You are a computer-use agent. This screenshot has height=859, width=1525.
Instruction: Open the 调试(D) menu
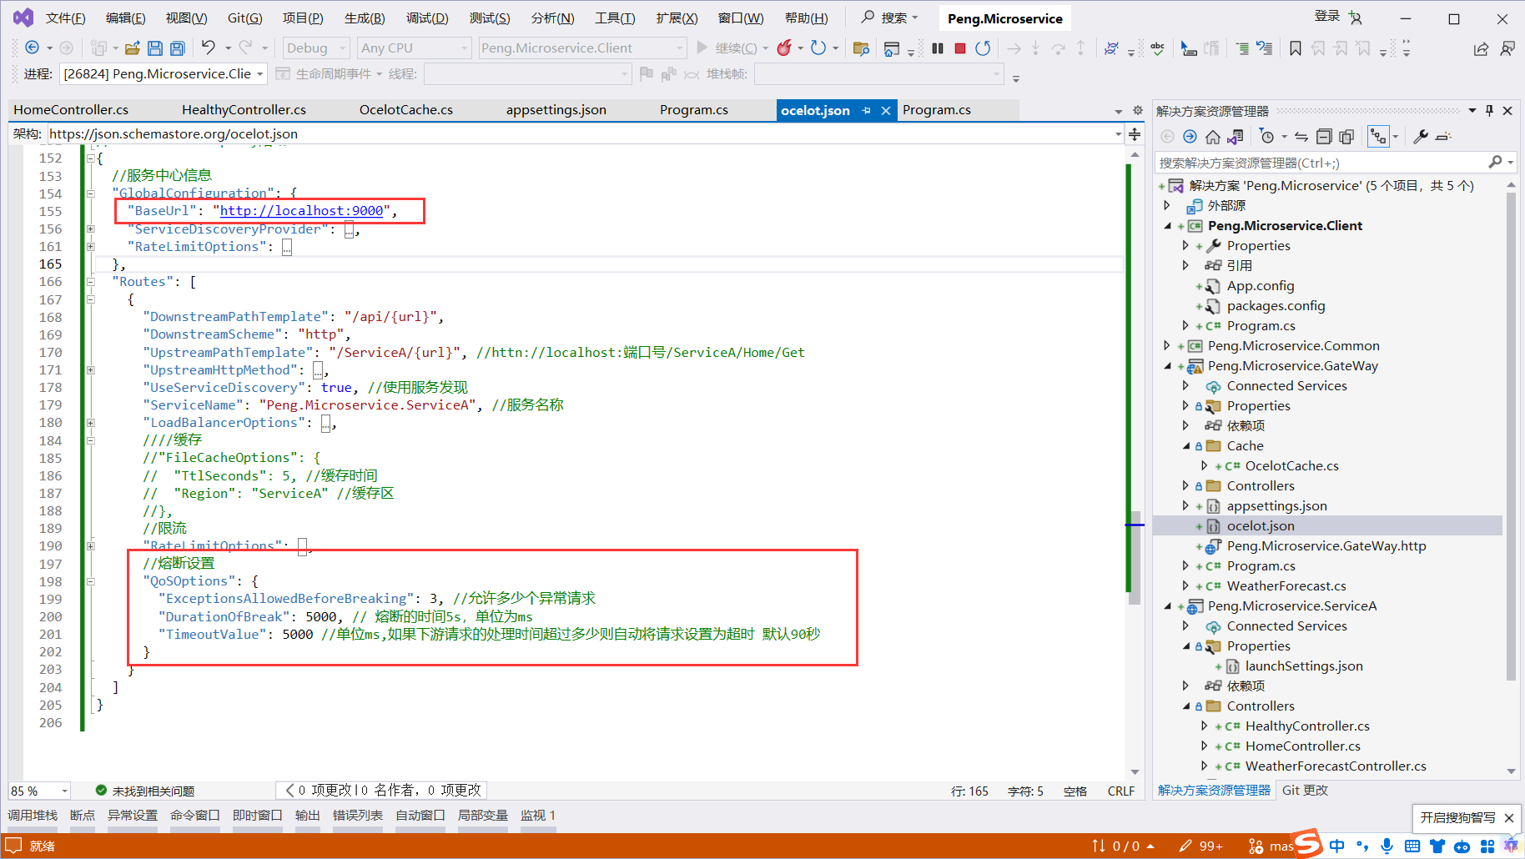(427, 18)
